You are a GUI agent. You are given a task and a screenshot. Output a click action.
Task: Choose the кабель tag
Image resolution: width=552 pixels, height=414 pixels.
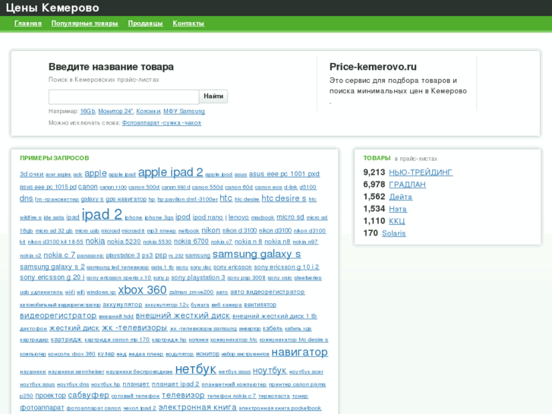[273, 328]
